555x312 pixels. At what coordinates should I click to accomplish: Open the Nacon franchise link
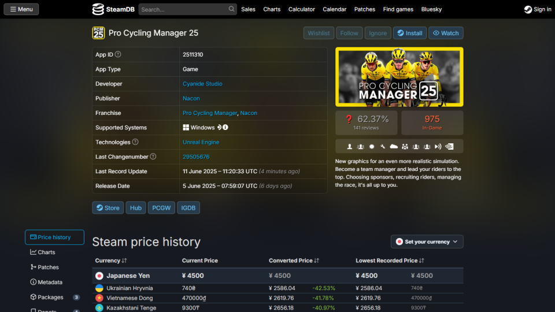point(249,113)
